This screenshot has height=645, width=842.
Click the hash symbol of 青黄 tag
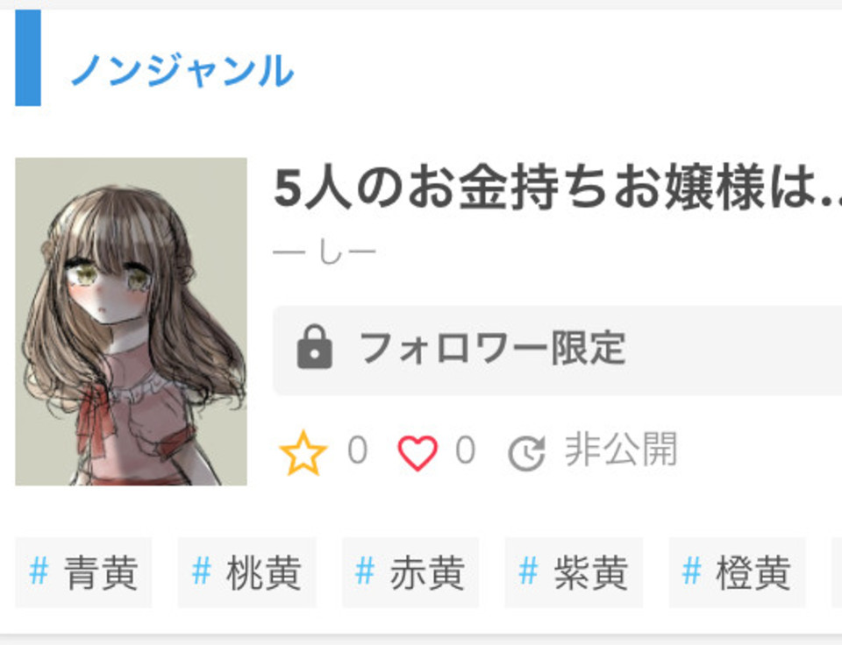[39, 571]
